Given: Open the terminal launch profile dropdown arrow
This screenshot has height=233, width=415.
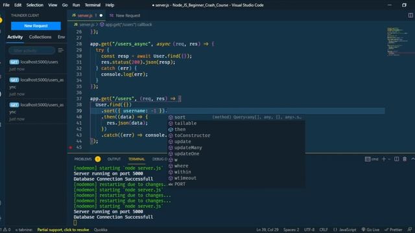Looking at the screenshot, I should 389,159.
